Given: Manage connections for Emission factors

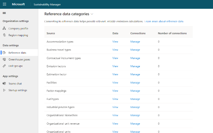Looking at the screenshot, I should click(135, 66).
